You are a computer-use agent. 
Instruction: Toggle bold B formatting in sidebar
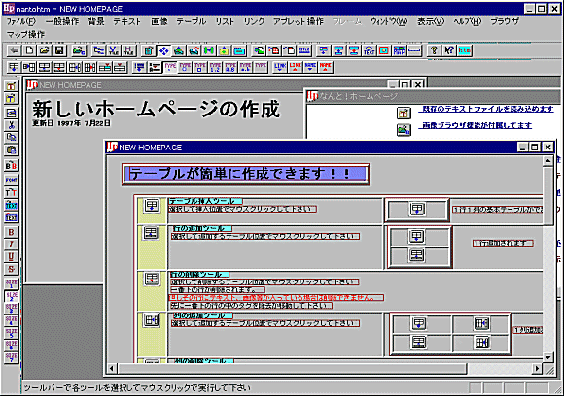[11, 232]
